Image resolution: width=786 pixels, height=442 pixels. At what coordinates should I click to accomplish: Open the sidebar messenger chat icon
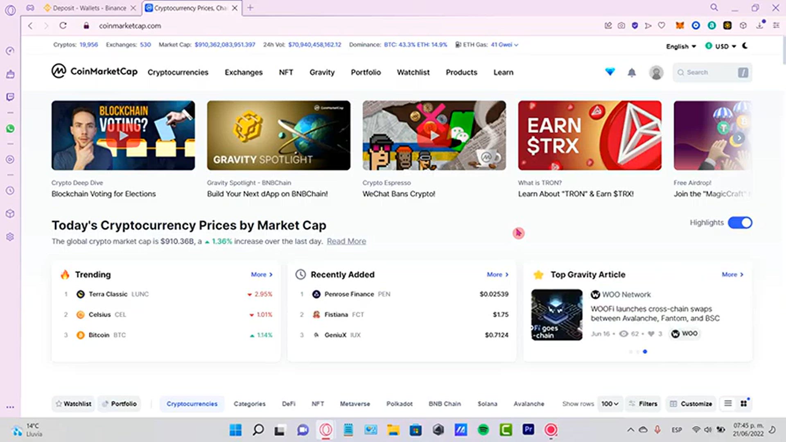tap(10, 97)
